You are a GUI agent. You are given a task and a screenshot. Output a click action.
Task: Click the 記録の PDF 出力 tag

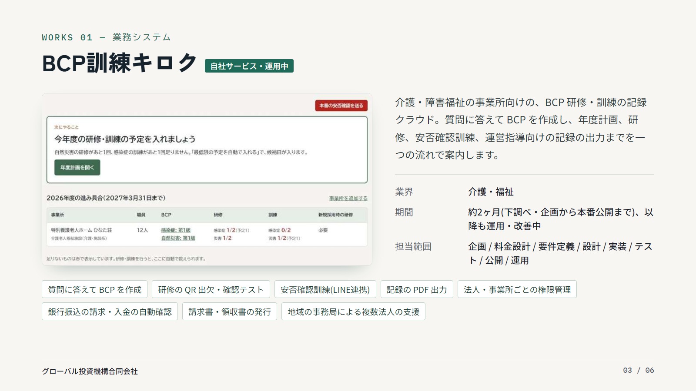(x=417, y=289)
